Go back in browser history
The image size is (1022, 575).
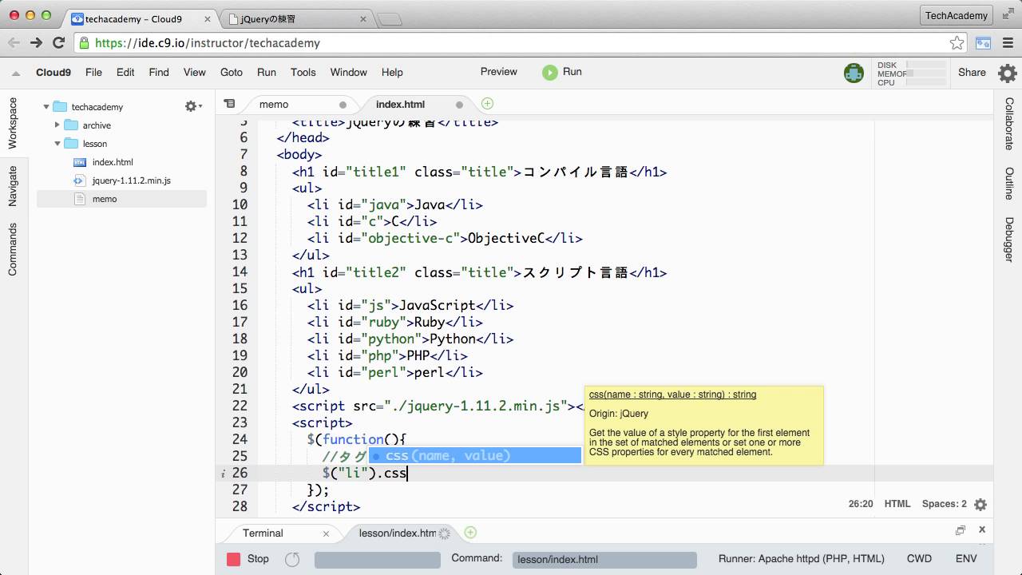[14, 43]
